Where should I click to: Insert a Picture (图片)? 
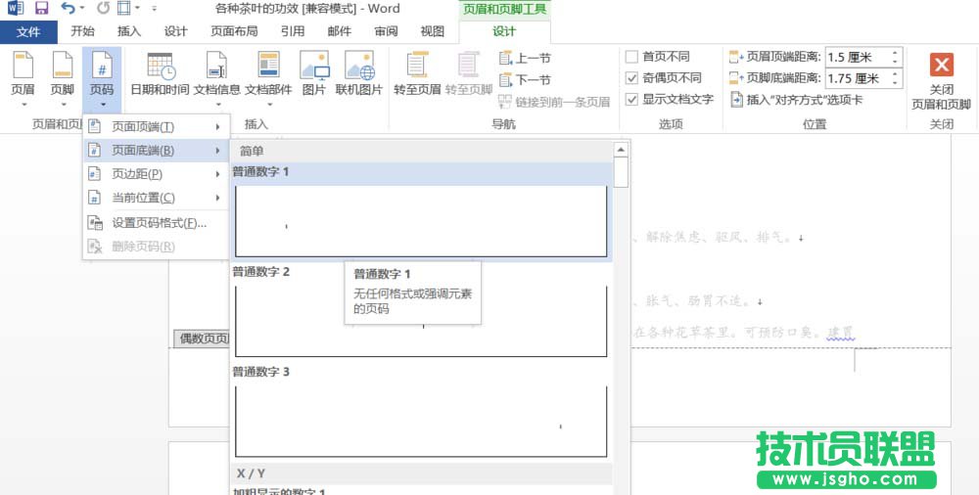coord(314,74)
